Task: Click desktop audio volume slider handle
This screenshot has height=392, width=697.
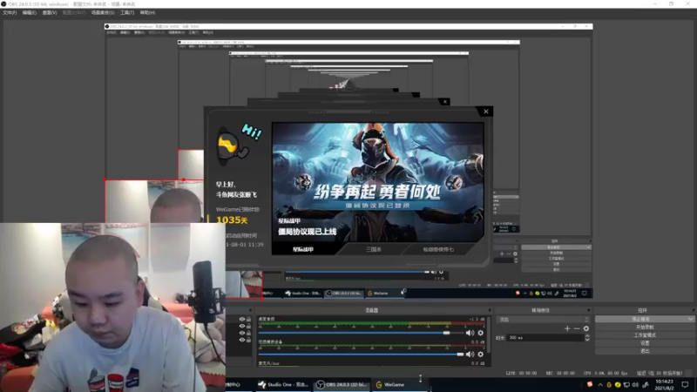Action: pos(446,333)
